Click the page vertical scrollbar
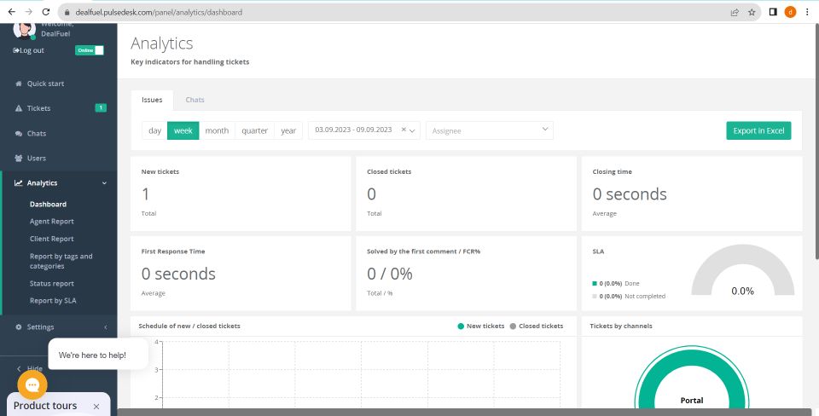The image size is (819, 416). click(816, 141)
